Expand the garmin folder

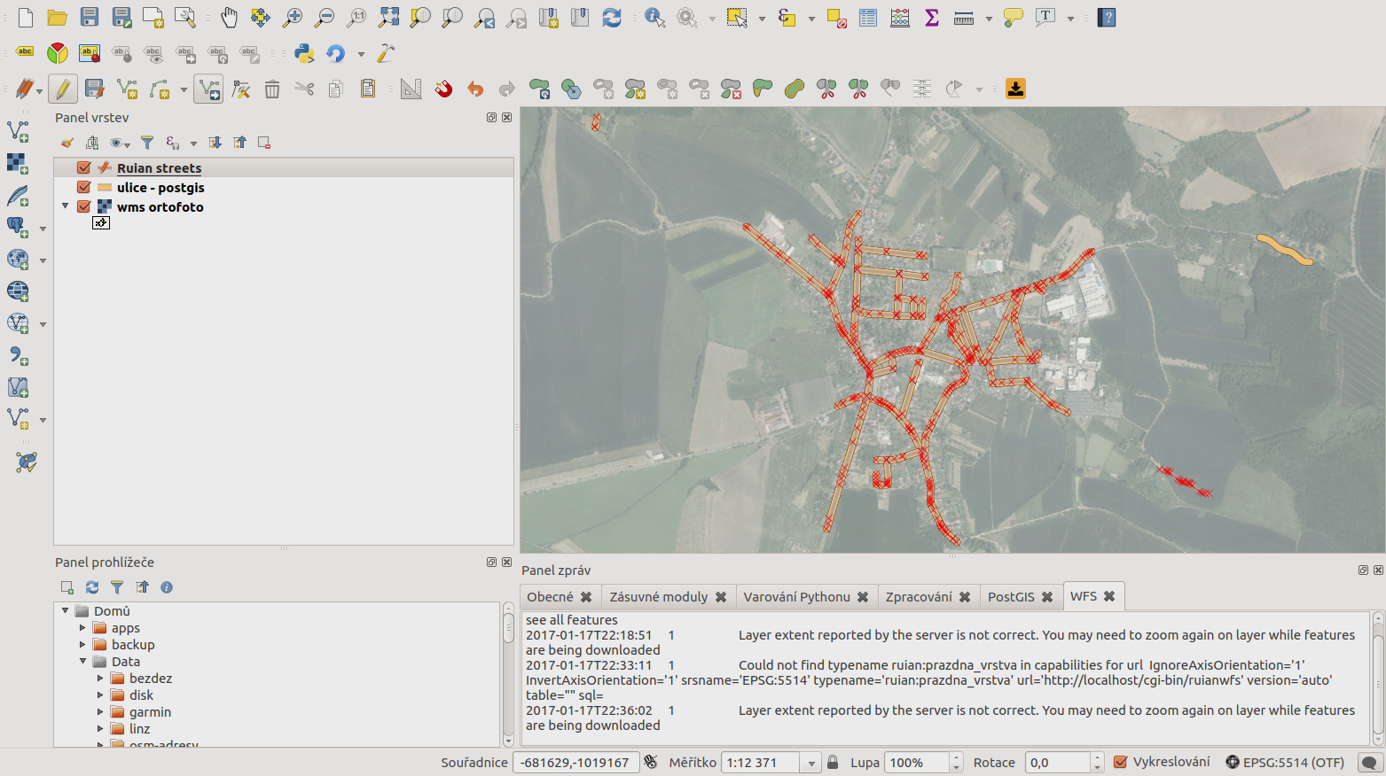click(x=100, y=711)
